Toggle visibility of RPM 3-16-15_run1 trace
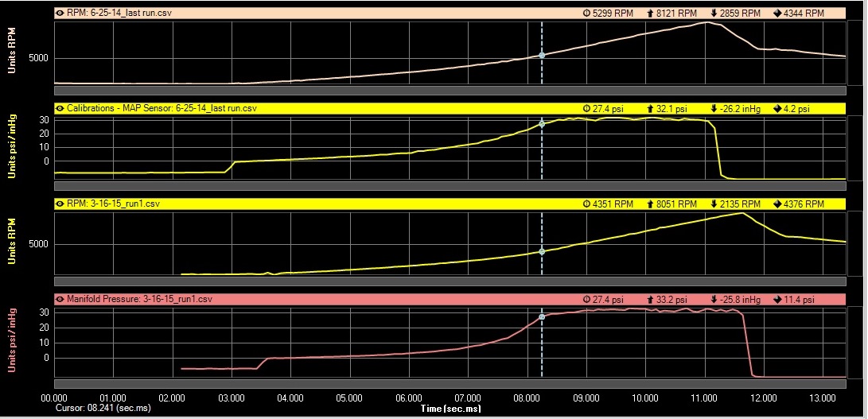The image size is (868, 419). [x=60, y=204]
